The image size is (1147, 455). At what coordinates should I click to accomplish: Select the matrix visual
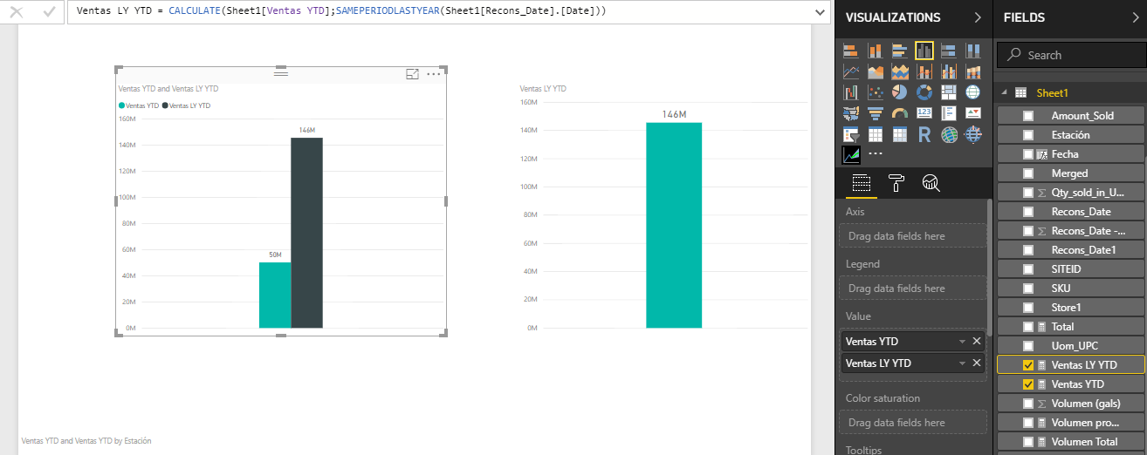[x=900, y=134]
